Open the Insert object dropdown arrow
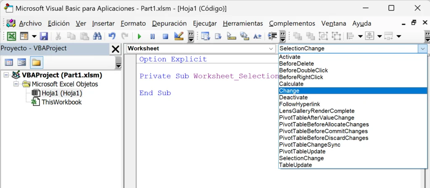Screen dimensions: 430x188 click(x=34, y=36)
